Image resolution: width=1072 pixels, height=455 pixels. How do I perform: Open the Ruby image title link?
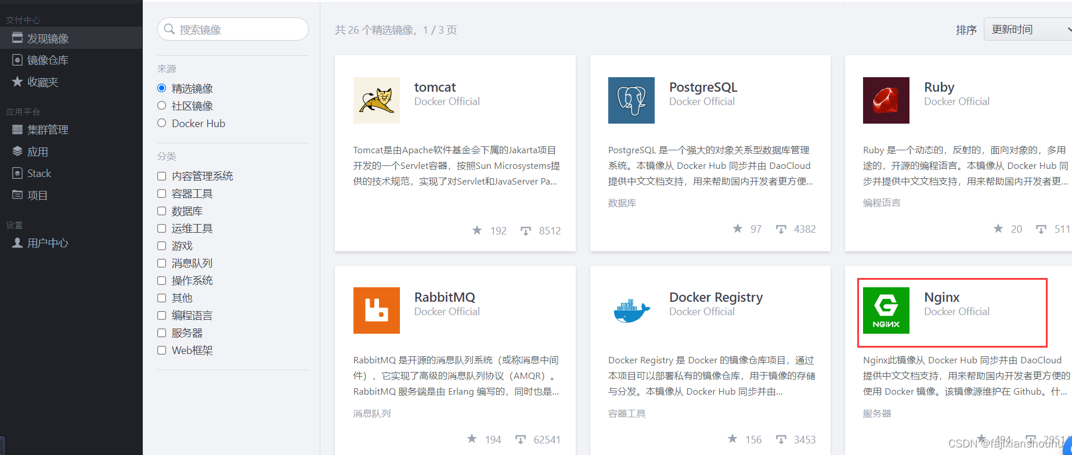(x=939, y=87)
